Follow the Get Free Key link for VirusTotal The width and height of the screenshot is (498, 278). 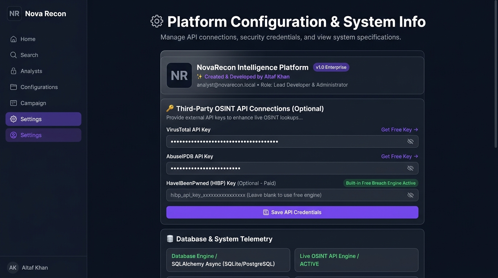(x=400, y=130)
